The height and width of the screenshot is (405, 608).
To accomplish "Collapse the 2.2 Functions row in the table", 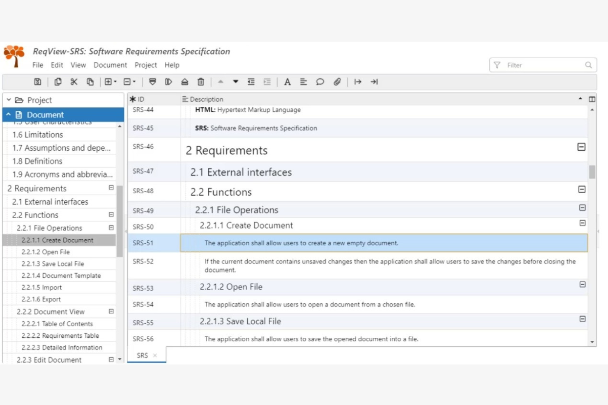I will 582,190.
